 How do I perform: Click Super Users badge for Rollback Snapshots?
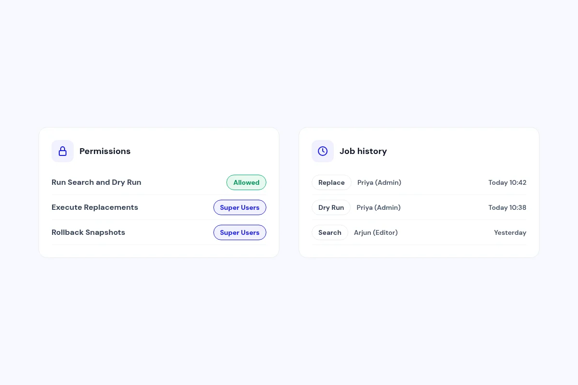[240, 232]
